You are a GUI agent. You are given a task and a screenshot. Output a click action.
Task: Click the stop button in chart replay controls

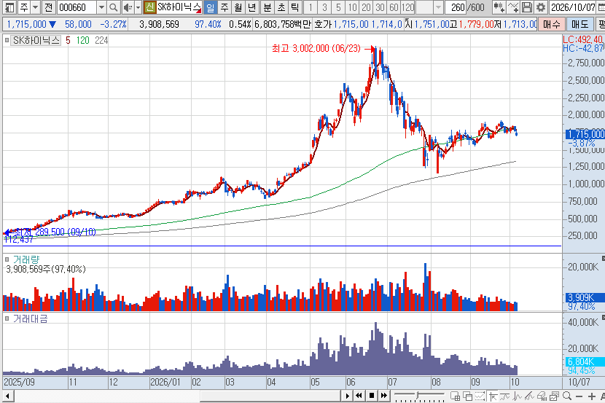(372, 396)
